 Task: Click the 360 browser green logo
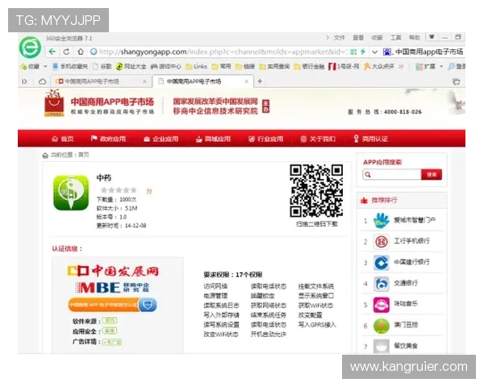click(x=30, y=48)
